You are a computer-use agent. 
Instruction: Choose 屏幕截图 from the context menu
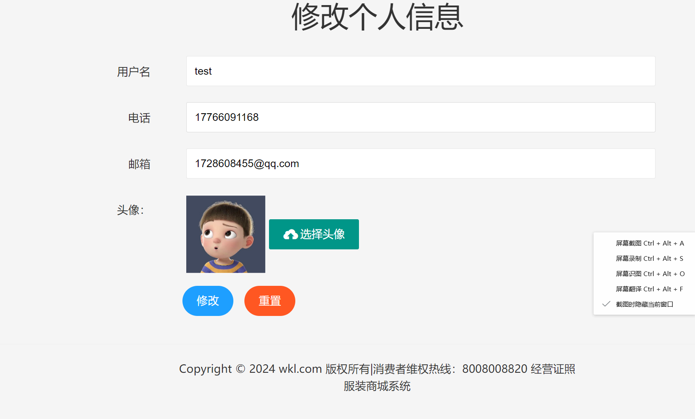pos(649,243)
